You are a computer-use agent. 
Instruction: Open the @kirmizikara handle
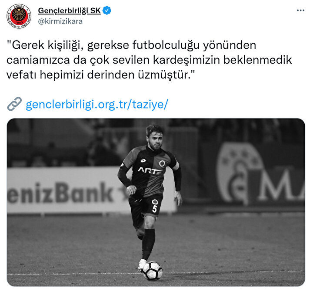click(60, 21)
